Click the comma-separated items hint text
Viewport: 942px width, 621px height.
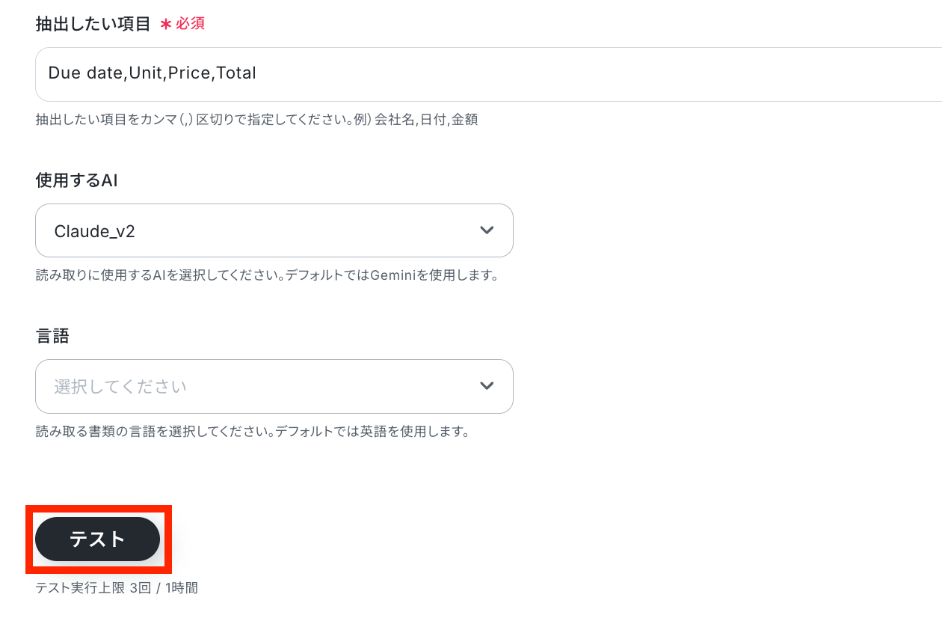[x=256, y=119]
